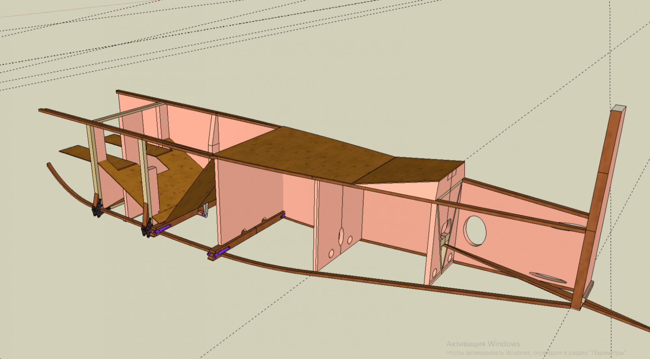Click the purple bracket beside the second black clamp
Viewport: 650px width, 359px height.
(162, 228)
